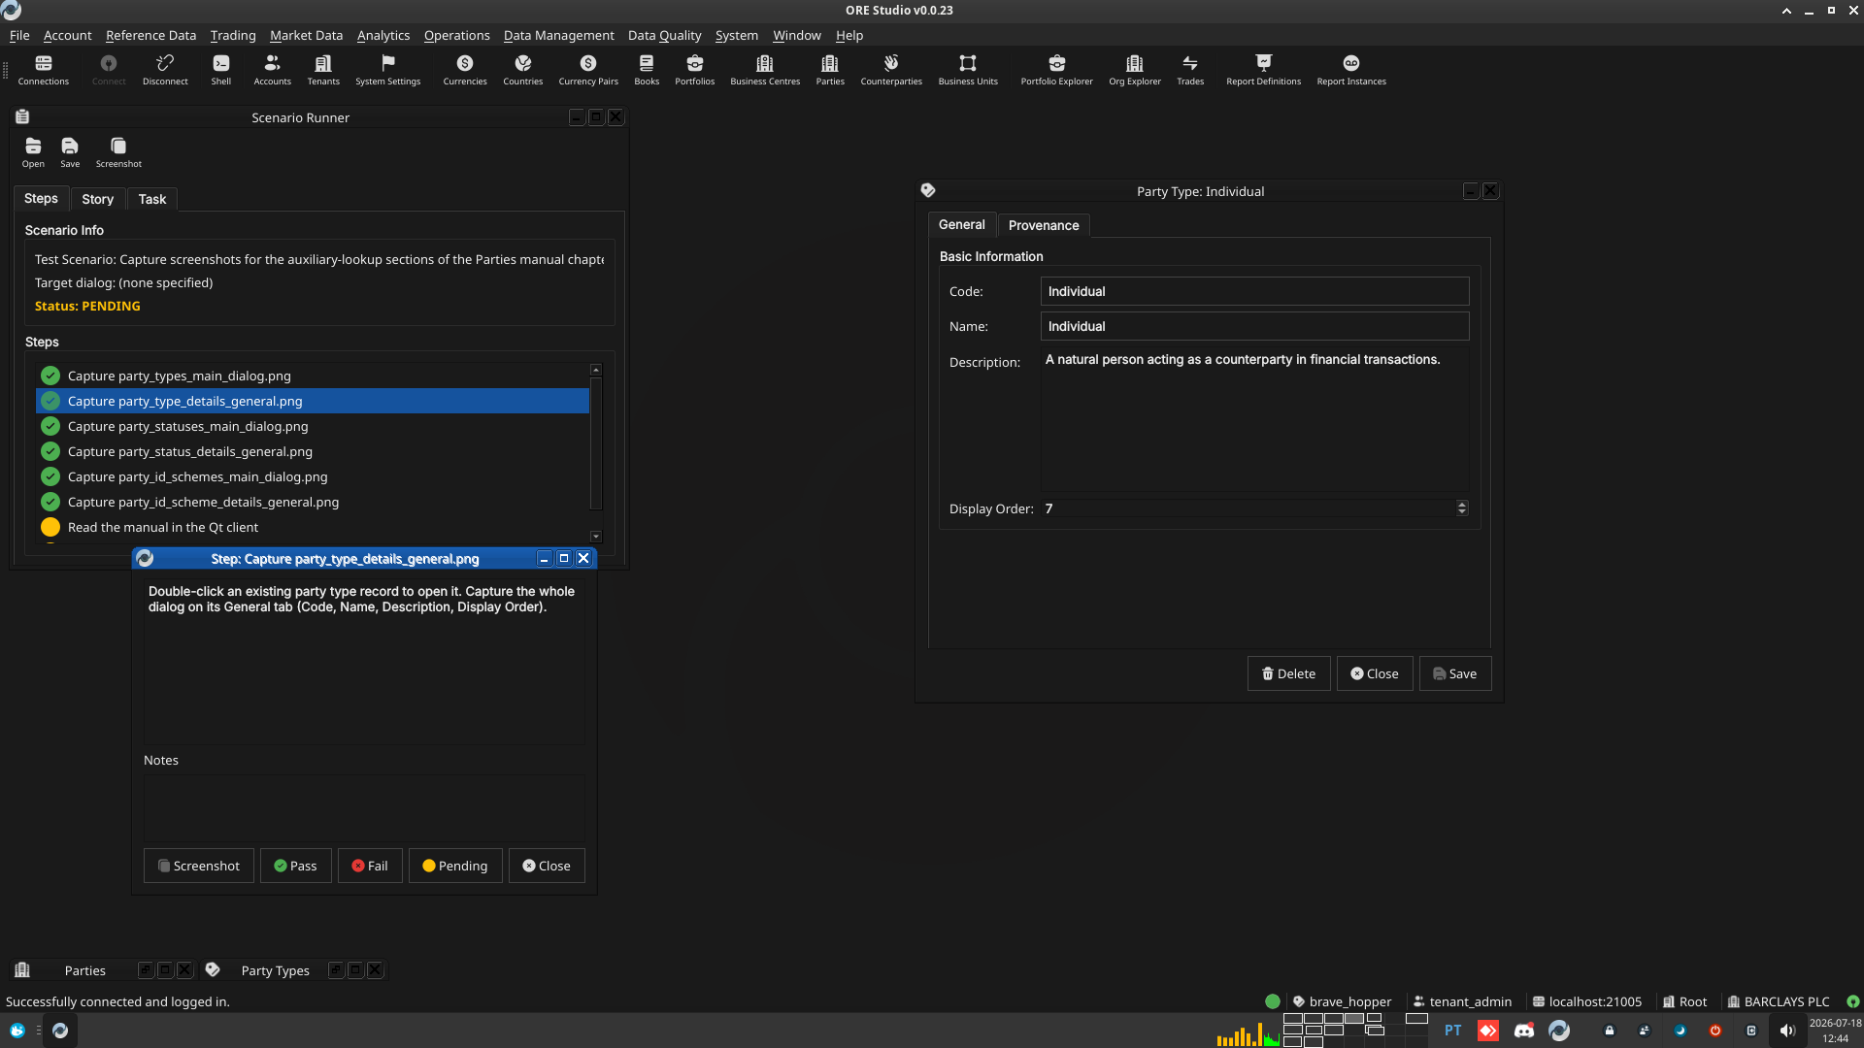
Task: Launch the Shell tool
Action: (x=221, y=70)
